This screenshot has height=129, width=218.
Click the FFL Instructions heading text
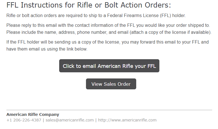[x=88, y=5]
